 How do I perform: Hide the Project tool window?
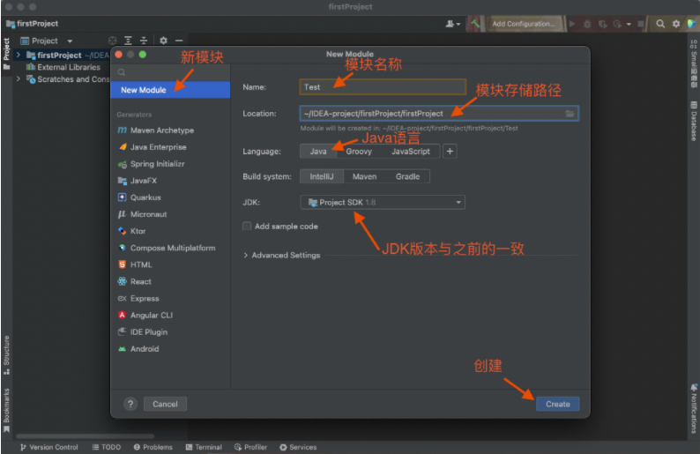[x=179, y=41]
